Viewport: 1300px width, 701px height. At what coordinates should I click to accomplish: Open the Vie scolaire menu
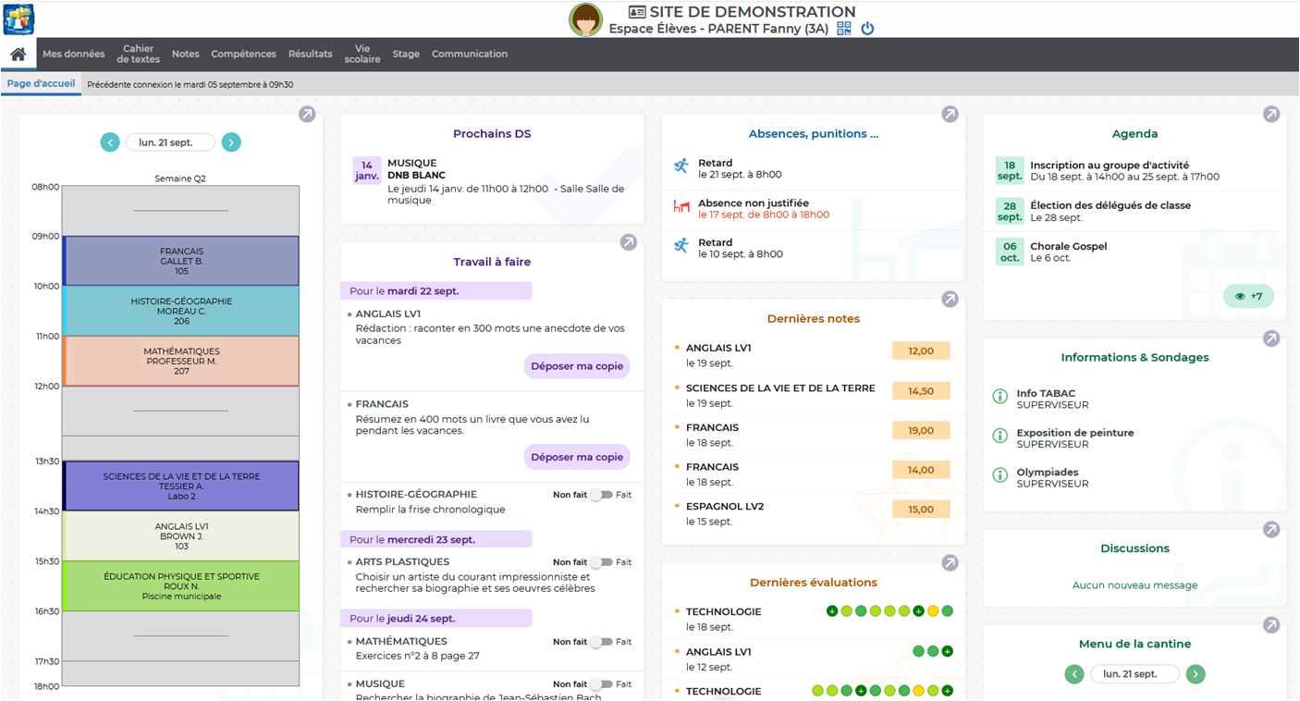[362, 54]
